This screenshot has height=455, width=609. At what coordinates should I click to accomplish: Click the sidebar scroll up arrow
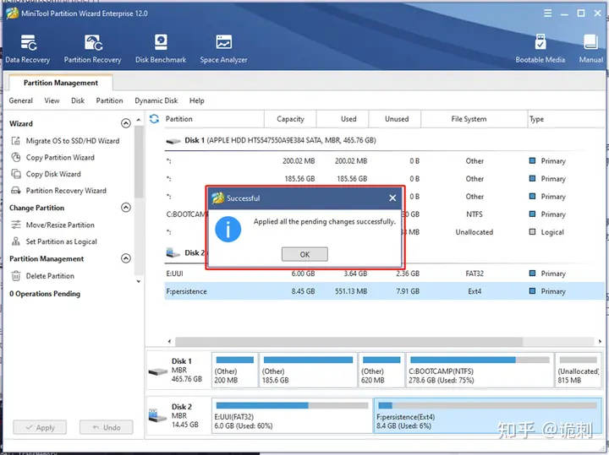[139, 120]
